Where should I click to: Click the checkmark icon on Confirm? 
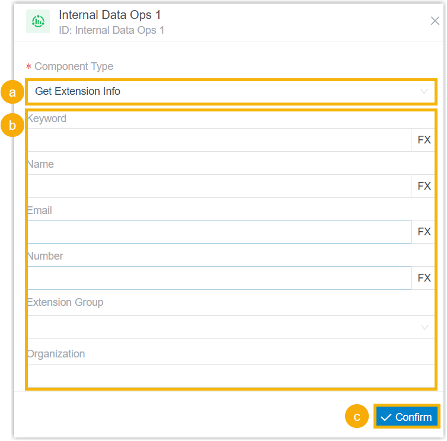(x=386, y=418)
